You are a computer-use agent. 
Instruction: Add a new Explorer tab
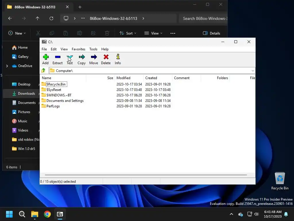(80, 7)
